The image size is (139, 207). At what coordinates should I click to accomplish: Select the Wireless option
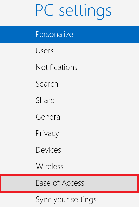pyautogui.click(x=69, y=166)
